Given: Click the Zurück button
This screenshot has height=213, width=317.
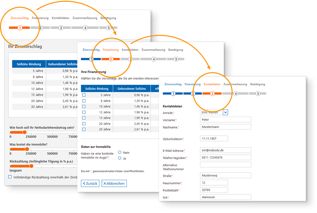Looking at the screenshot, I should pos(90,183).
